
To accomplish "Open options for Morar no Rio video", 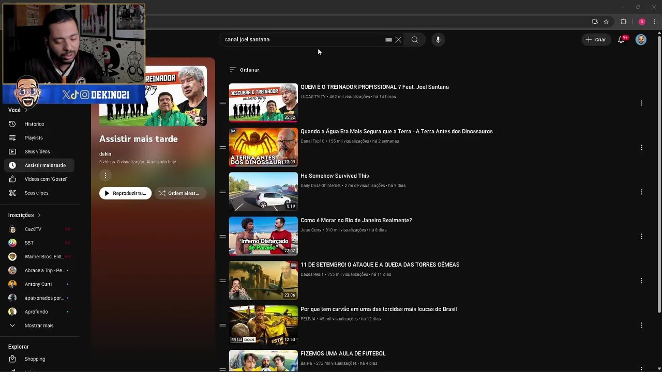I will [x=641, y=237].
